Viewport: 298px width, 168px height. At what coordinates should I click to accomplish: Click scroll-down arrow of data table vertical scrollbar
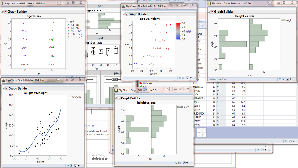[297, 124]
